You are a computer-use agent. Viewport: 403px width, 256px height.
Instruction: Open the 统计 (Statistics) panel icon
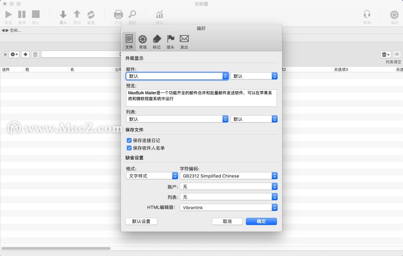point(159,14)
